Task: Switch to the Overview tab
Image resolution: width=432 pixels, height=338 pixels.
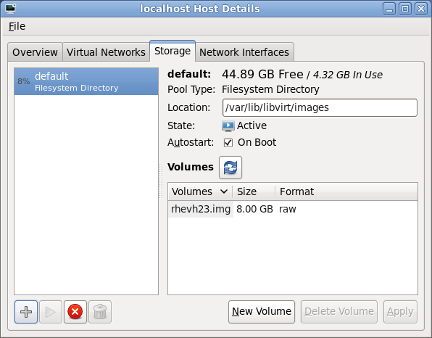Action: click(35, 51)
